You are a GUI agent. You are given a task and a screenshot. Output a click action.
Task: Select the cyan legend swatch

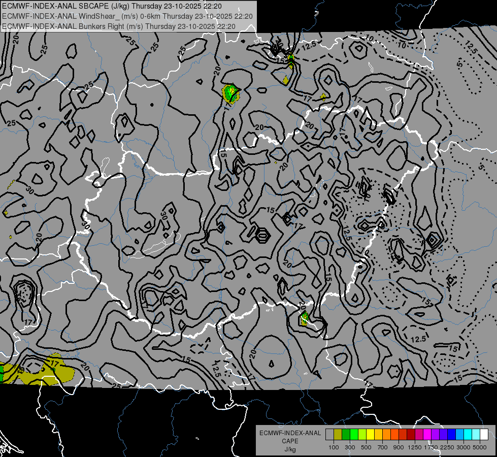click(x=468, y=435)
